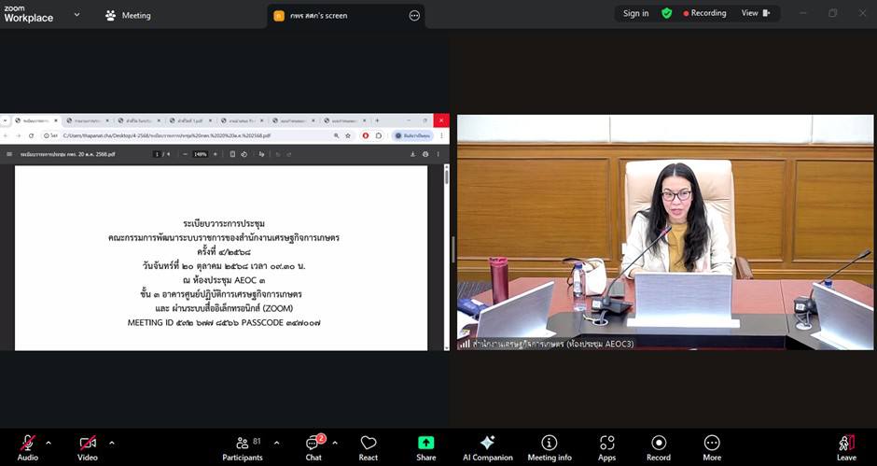Expand video options chevron
Screen dimensions: 877x466
(111, 443)
